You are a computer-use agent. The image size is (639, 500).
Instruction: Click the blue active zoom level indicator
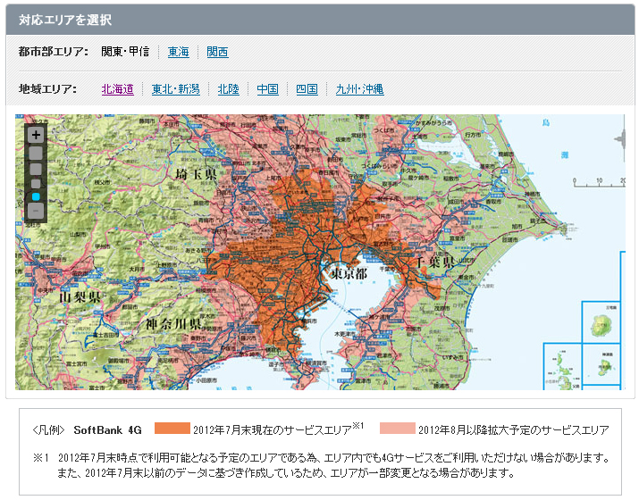pyautogui.click(x=36, y=196)
